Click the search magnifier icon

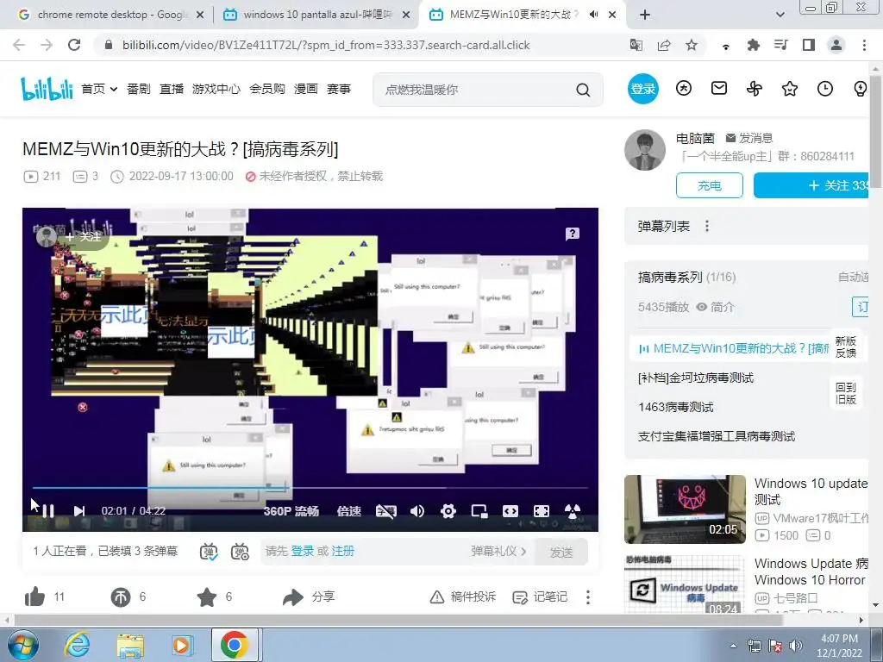point(584,90)
